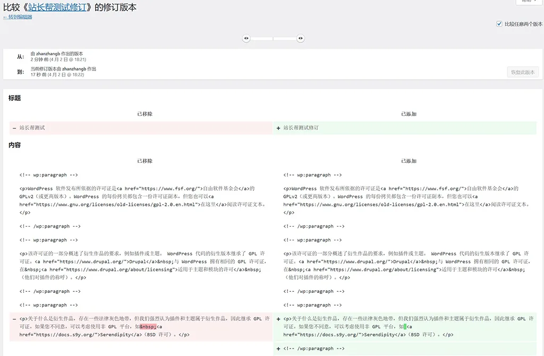This screenshot has width=544, height=356.
Task: Click the middle tick of the revision slider track
Action: click(273, 38)
